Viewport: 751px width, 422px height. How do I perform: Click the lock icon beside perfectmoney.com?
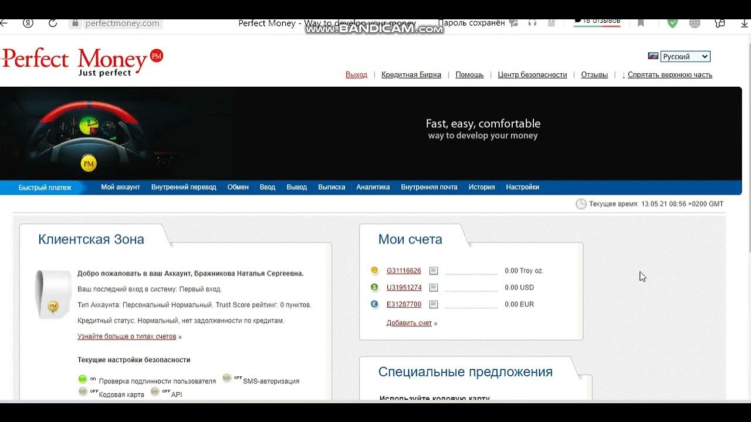click(75, 23)
